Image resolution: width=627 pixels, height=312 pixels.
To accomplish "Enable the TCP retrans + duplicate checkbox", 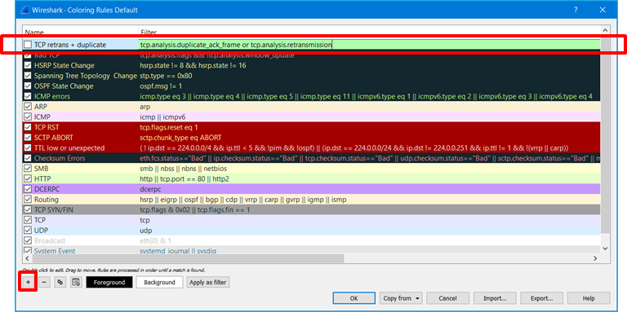I will point(28,45).
